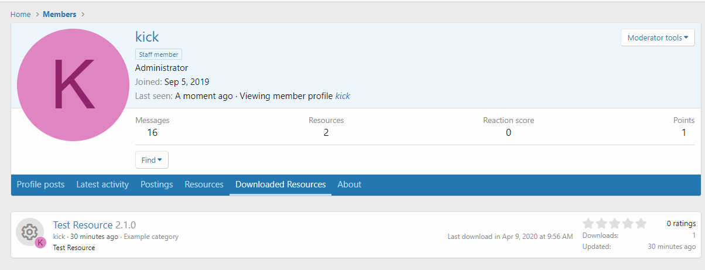Switch to the Profile posts tab

[x=40, y=184]
